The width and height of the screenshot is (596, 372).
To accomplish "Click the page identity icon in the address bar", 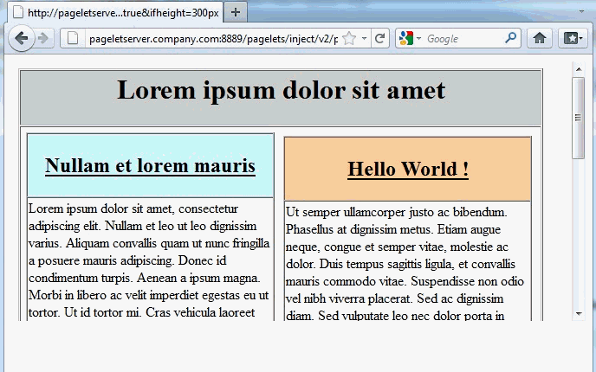I will [x=73, y=38].
